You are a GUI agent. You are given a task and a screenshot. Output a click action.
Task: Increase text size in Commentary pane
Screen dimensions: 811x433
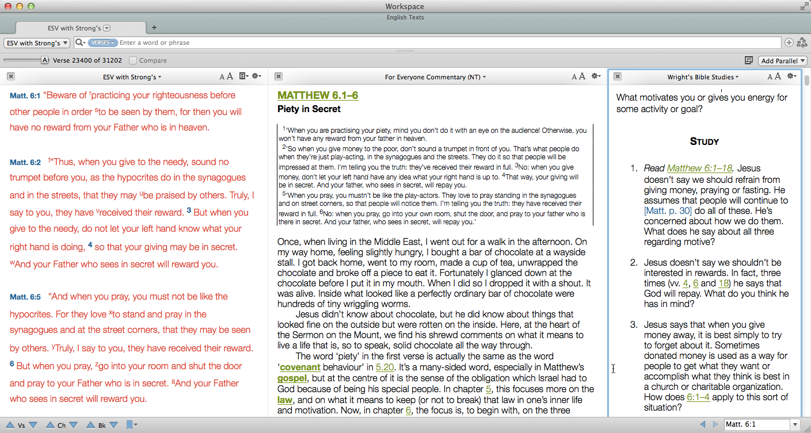coord(582,76)
